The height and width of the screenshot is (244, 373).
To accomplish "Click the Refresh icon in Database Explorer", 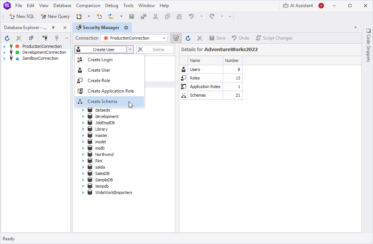I will pyautogui.click(x=7, y=38).
